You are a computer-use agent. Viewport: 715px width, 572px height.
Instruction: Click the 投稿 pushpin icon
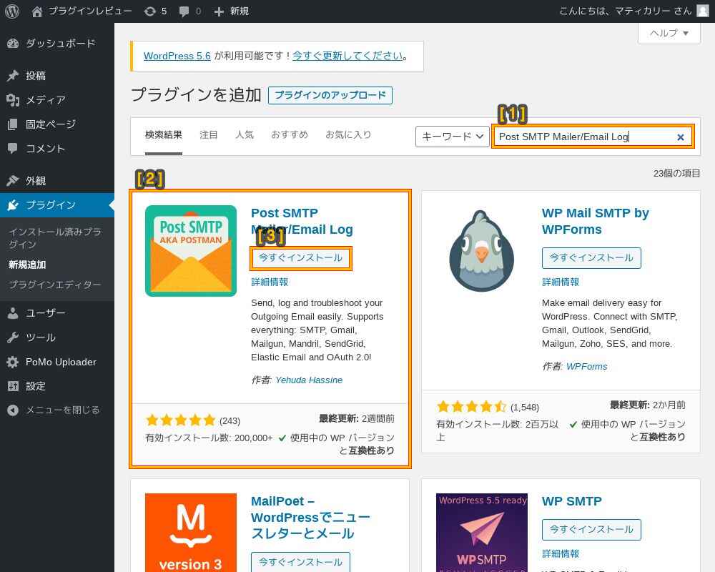click(13, 76)
